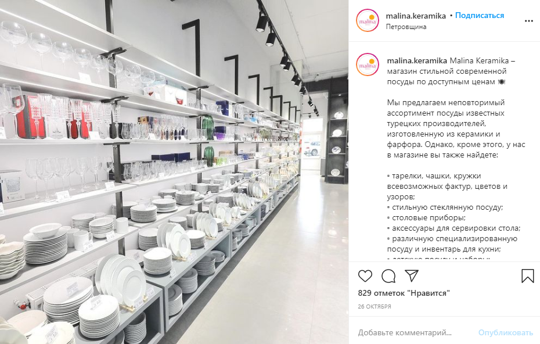Open the 26 ОКТЯБРЯ post date link
Viewport: 540px width, 344px height.
click(375, 306)
